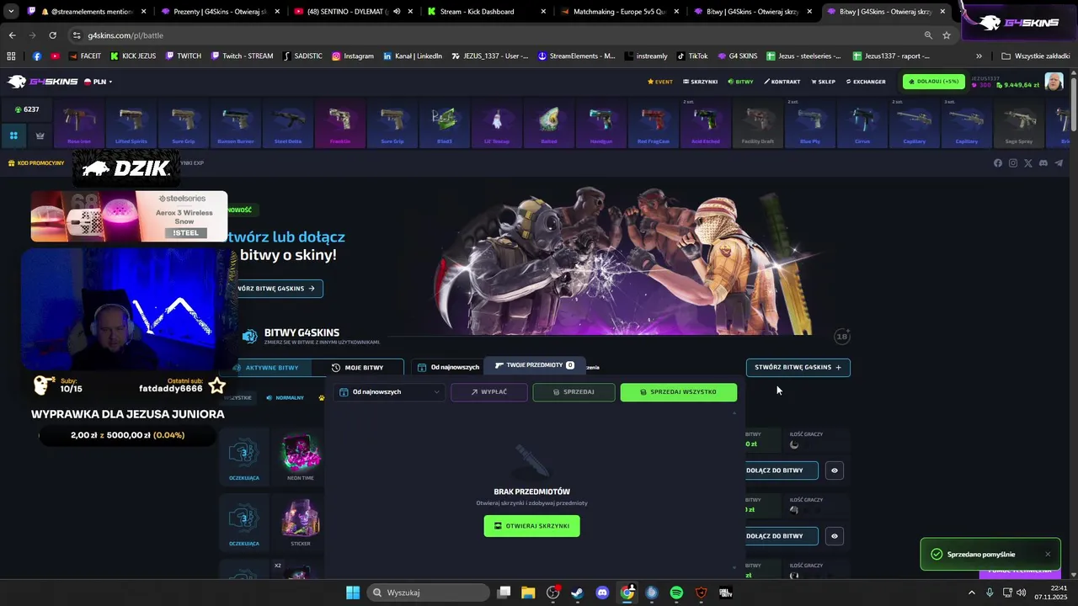Open the Discord social icon

1043,163
